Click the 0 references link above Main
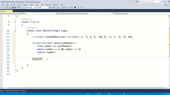Image resolution: width=170 pixels, height=95 pixels. [32, 28]
